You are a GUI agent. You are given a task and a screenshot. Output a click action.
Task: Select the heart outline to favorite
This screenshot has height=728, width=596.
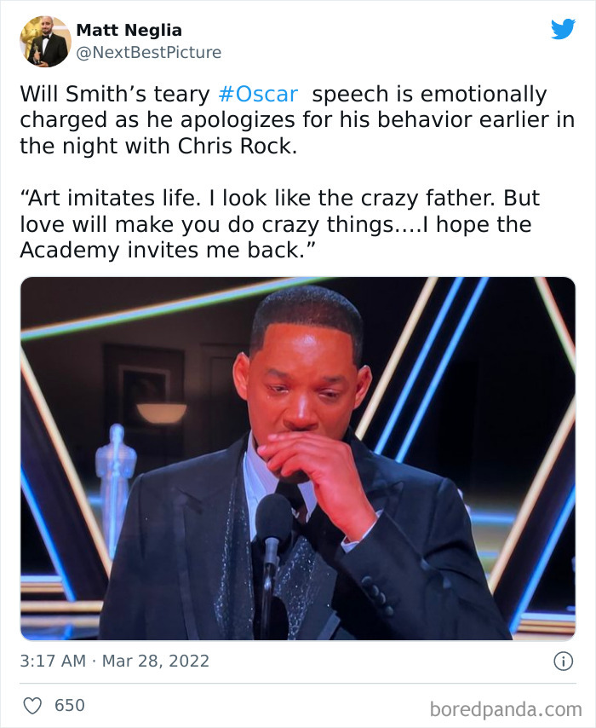[x=33, y=704]
